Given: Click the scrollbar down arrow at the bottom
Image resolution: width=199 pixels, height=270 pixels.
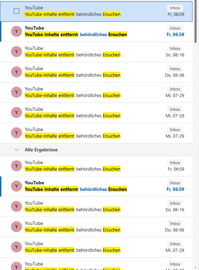Looking at the screenshot, I should coord(196,267).
